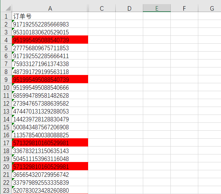Screen dimensions: 221x194
Task: Select cell containing 273947657388639582
Action: click(50, 103)
